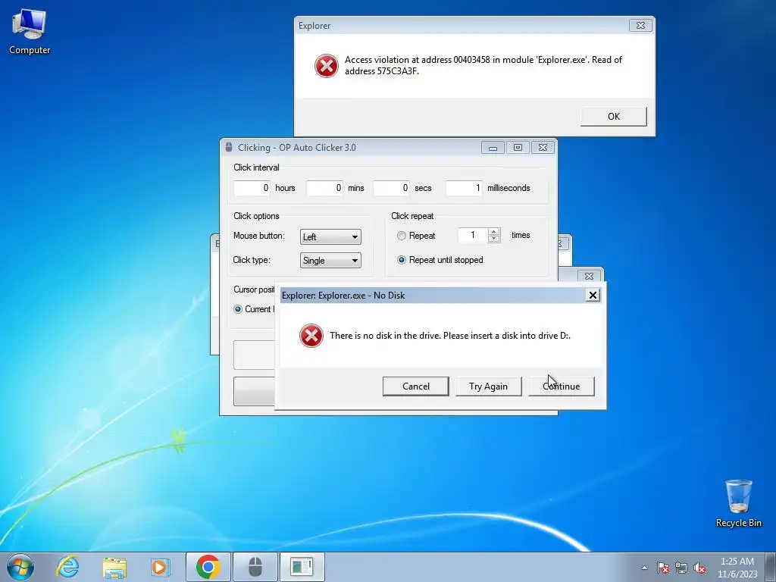This screenshot has height=582, width=776.
Task: Open the Recycle Bin desktop icon
Action: 738,503
